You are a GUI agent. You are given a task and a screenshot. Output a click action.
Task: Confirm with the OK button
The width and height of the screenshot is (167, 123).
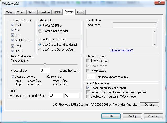[x=111, y=116]
